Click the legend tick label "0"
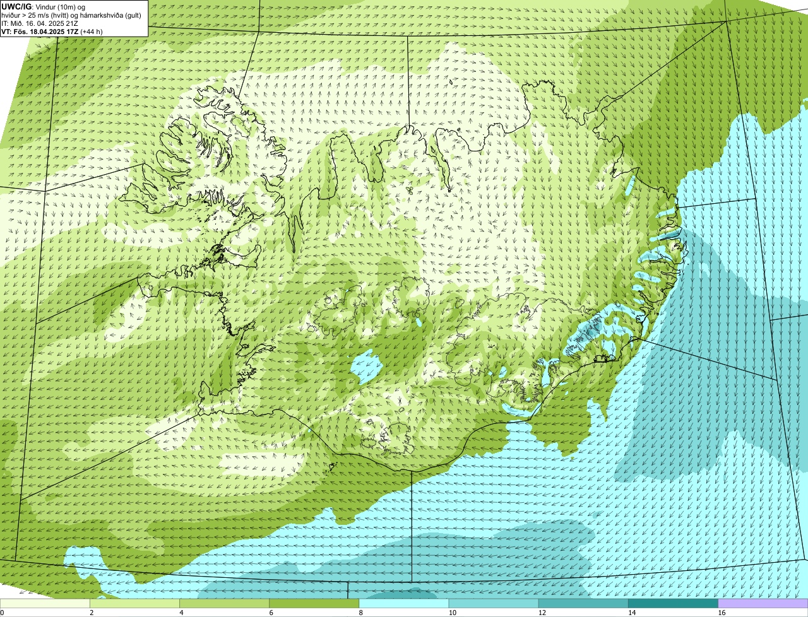Image resolution: width=808 pixels, height=617 pixels. [x=2, y=613]
